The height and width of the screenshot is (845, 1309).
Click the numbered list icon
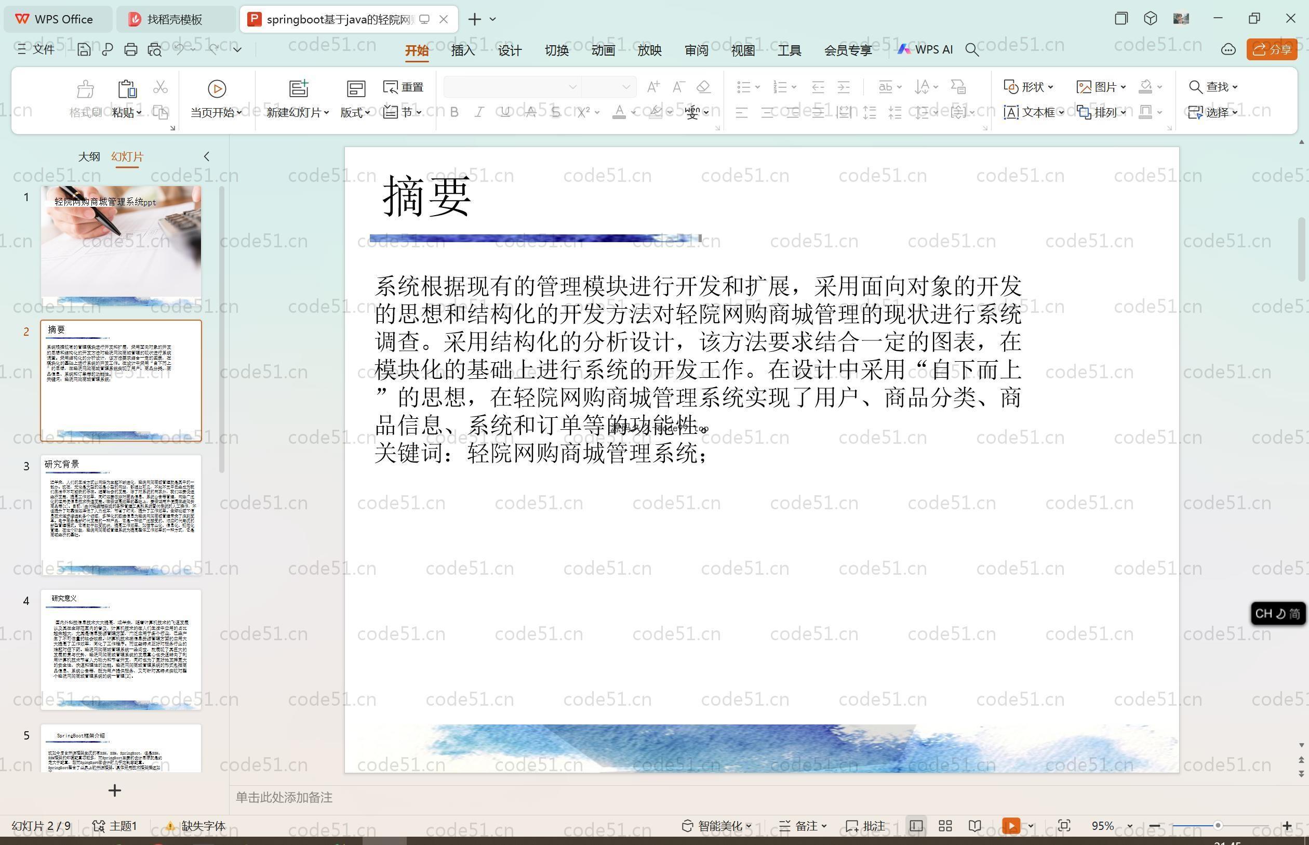(780, 87)
